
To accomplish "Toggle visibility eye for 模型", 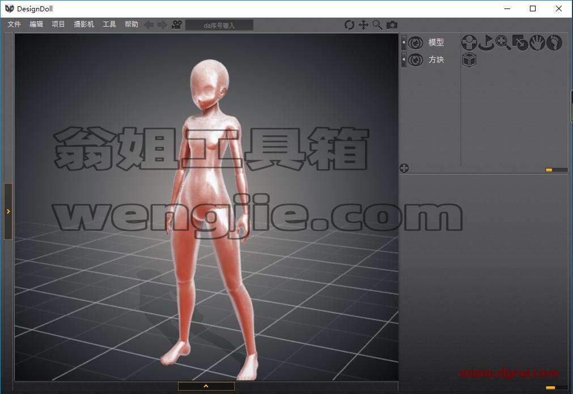I will pos(415,43).
